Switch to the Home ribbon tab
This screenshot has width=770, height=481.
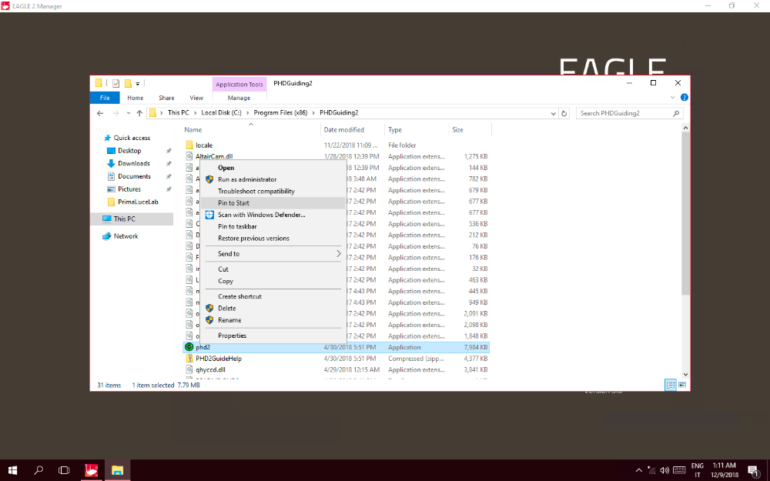click(x=135, y=98)
